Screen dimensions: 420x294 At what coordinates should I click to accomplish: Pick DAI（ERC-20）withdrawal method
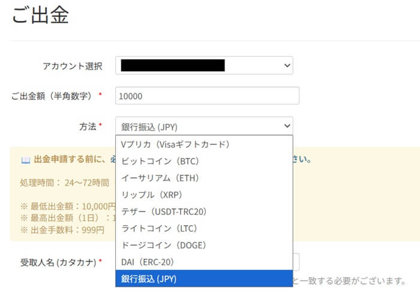pyautogui.click(x=204, y=262)
